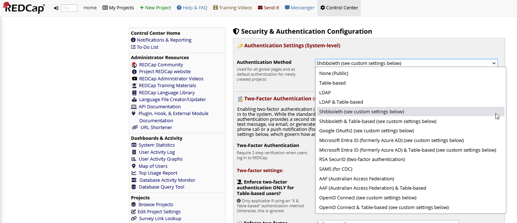Open the Authentication Method dropdown
This screenshot has width=517, height=223.
[406, 63]
